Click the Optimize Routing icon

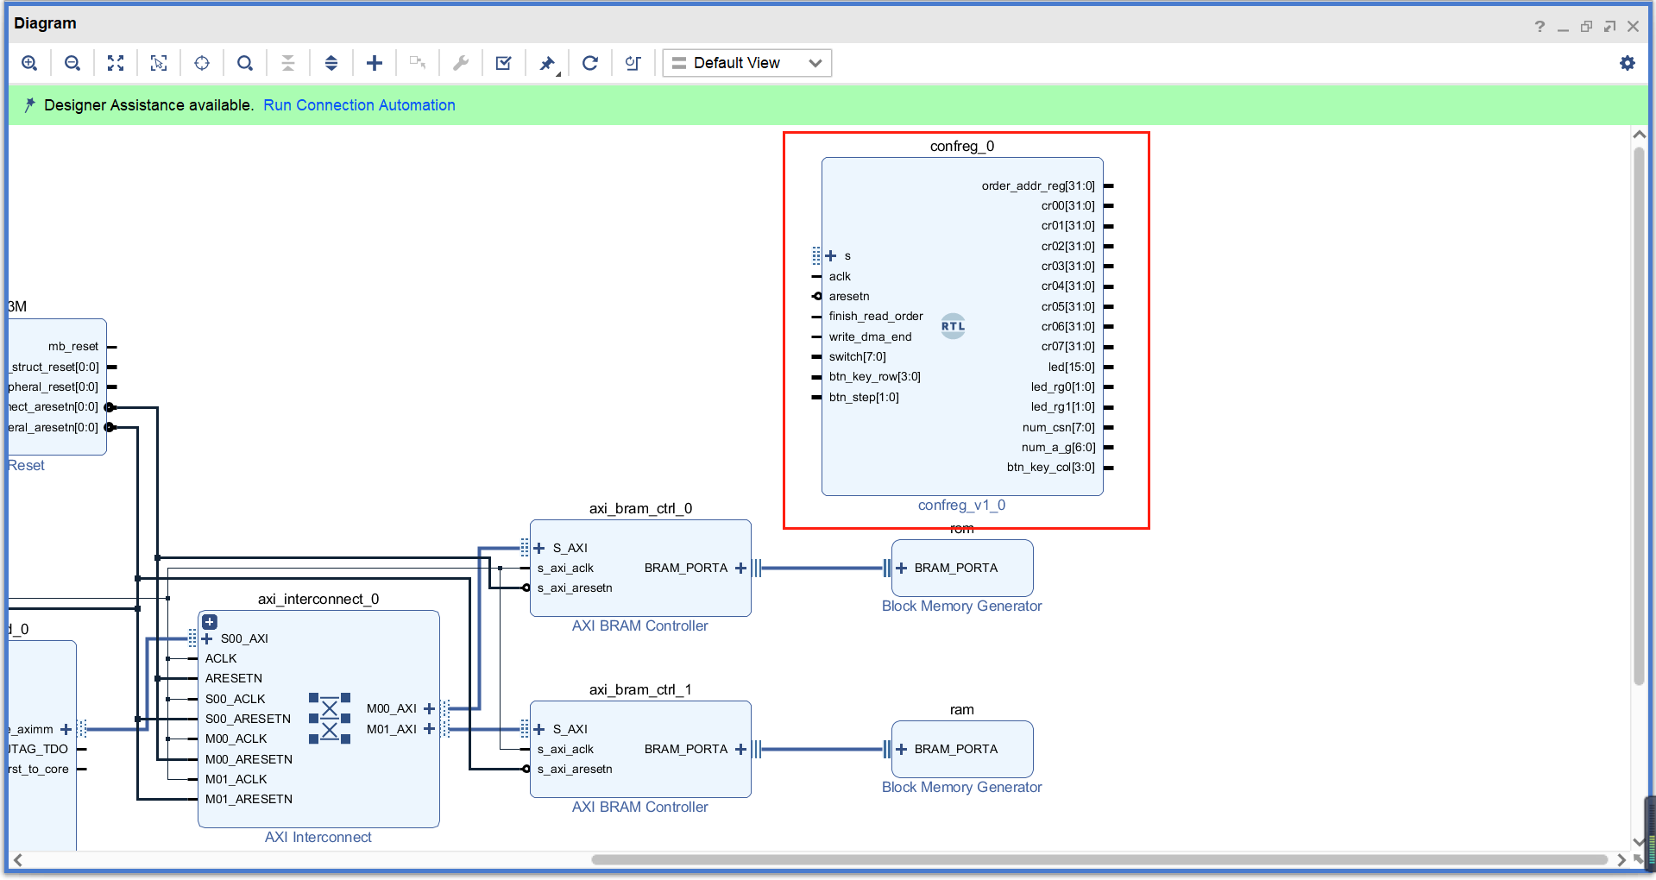click(x=633, y=63)
